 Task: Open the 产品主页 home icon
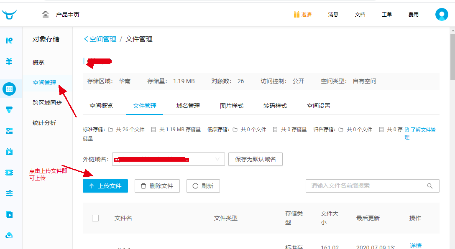[x=45, y=15]
